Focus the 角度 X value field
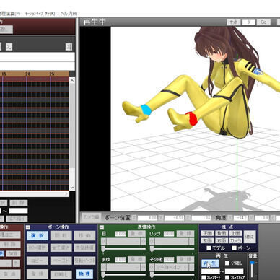The width and height of the screenshot is (280, 280). (x=240, y=218)
